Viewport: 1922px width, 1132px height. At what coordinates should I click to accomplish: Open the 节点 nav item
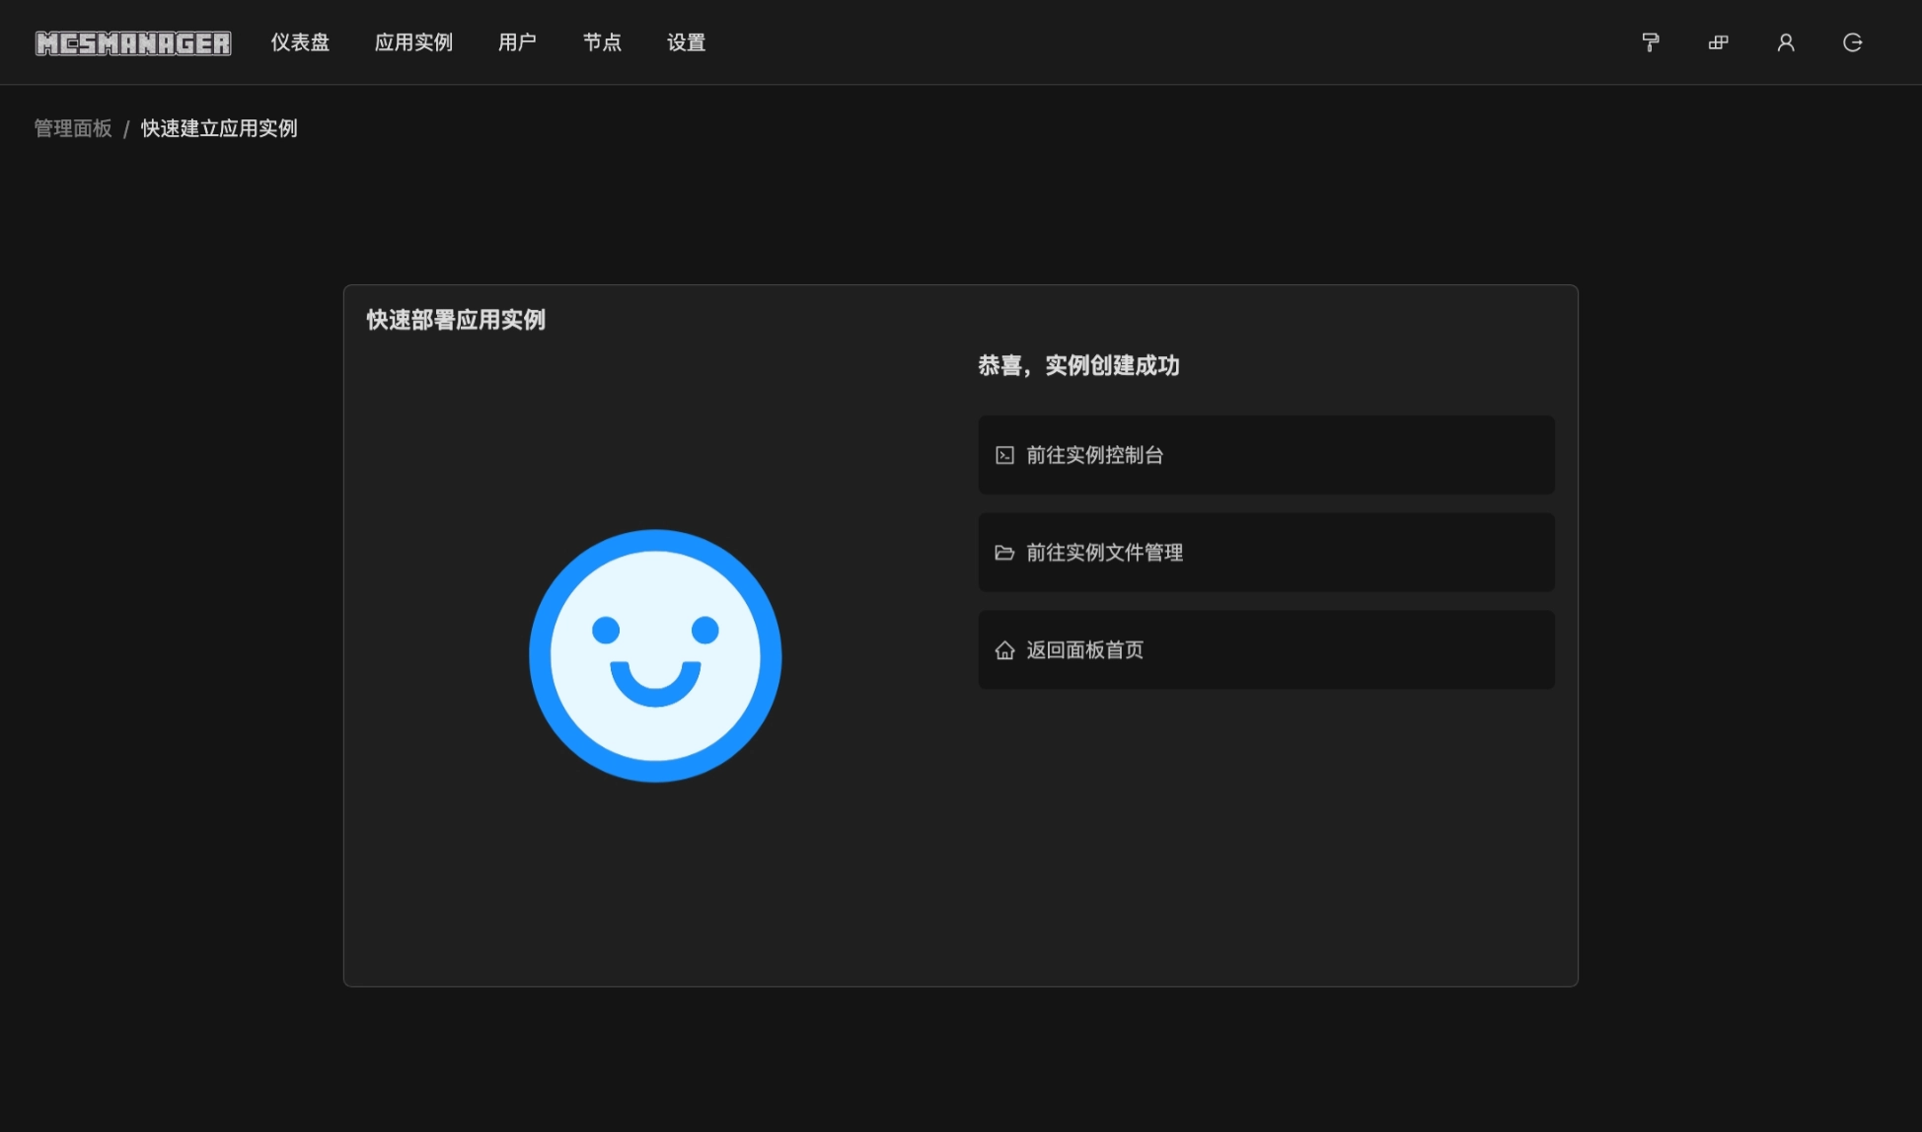pyautogui.click(x=602, y=42)
